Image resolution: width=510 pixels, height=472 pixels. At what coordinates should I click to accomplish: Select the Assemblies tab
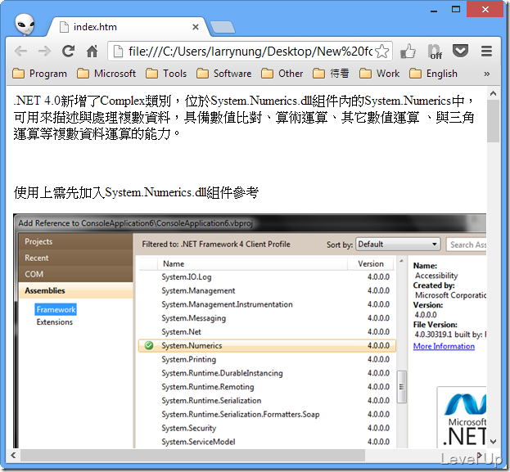tap(75, 290)
